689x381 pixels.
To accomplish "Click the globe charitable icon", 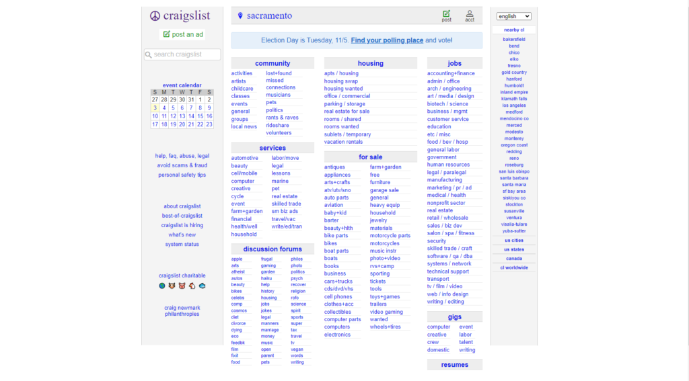I will point(162,286).
